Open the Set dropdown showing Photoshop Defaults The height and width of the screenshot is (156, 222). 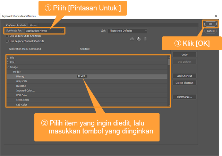point(127,31)
